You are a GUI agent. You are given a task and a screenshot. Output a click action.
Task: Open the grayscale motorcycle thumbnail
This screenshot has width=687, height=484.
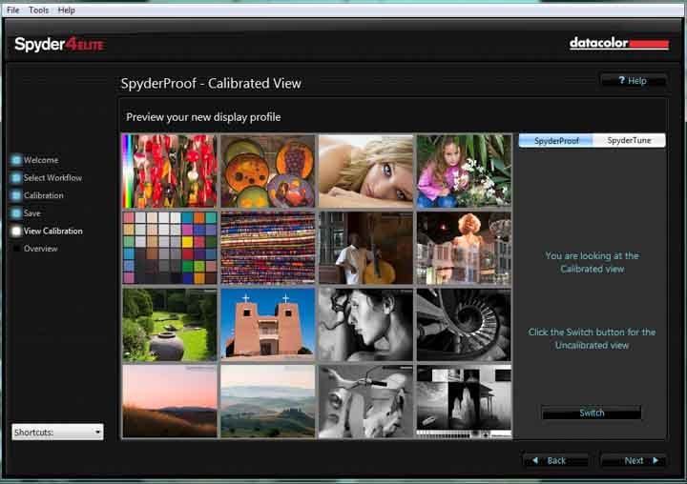[x=365, y=402]
